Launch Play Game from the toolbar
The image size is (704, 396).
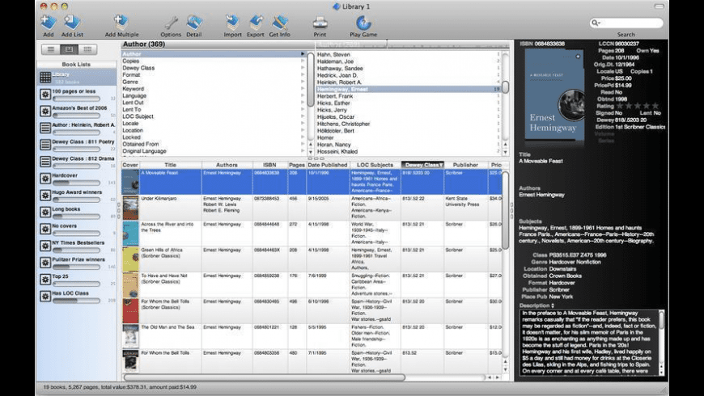[x=363, y=23]
